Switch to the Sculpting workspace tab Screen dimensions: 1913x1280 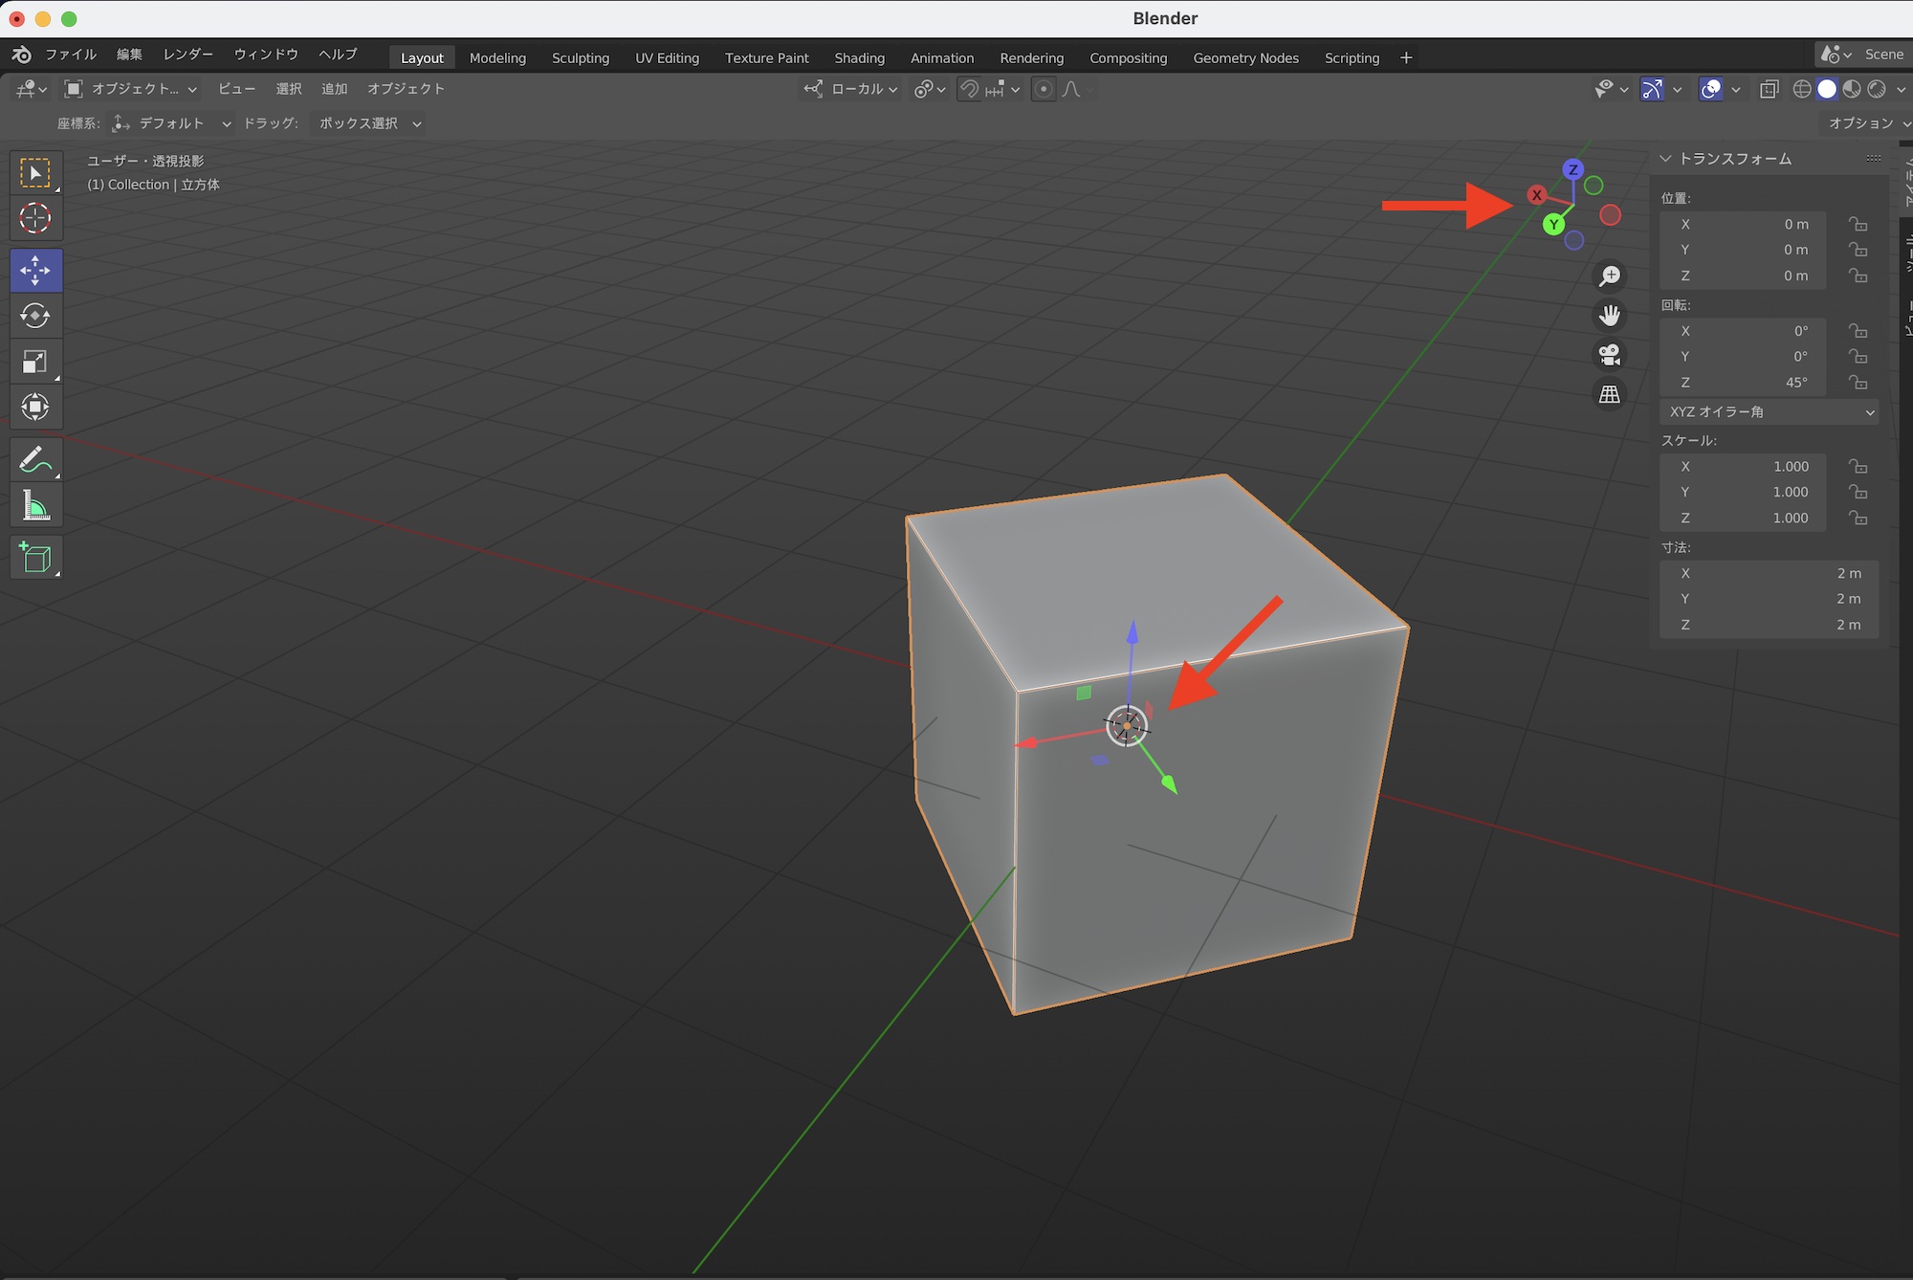click(x=580, y=57)
